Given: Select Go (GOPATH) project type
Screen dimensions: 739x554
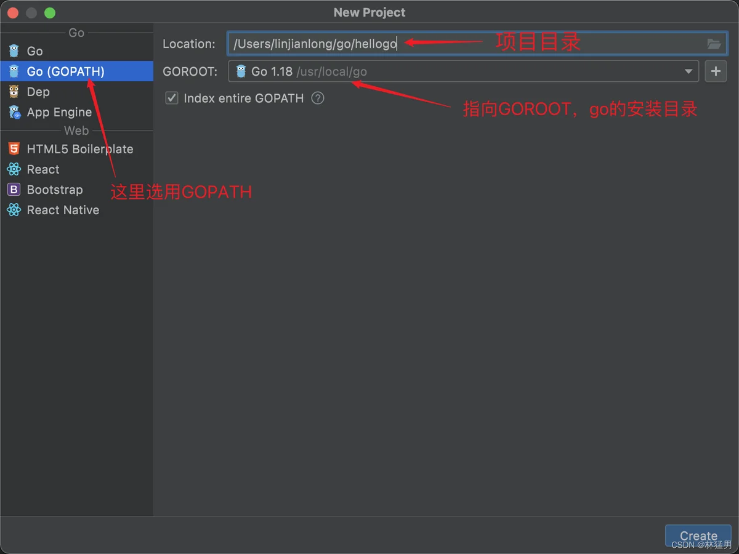Looking at the screenshot, I should click(76, 71).
